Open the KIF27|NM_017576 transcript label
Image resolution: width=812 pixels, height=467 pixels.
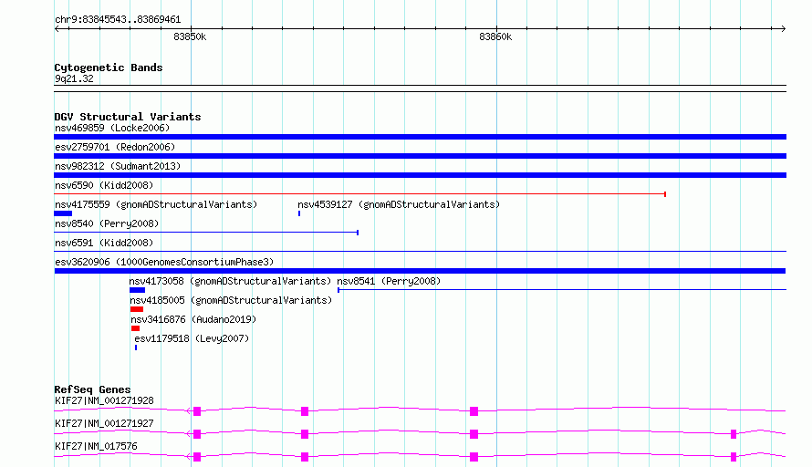96,446
